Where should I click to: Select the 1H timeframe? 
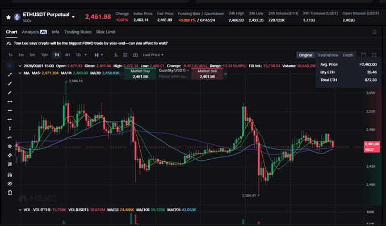[57, 55]
